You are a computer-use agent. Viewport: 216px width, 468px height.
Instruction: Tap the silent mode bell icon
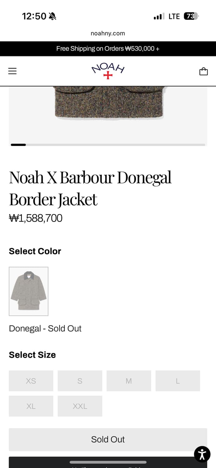pyautogui.click(x=52, y=16)
